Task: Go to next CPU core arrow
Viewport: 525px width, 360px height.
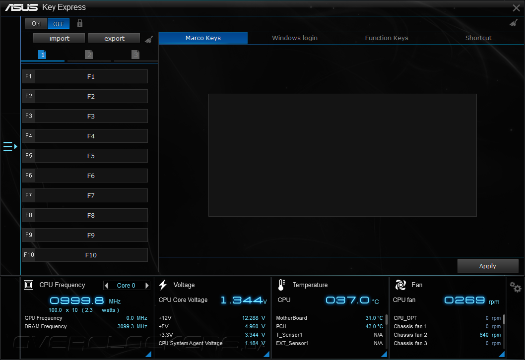Action: point(147,286)
